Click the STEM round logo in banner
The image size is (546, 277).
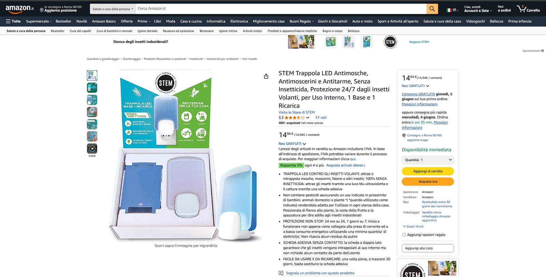pyautogui.click(x=390, y=42)
